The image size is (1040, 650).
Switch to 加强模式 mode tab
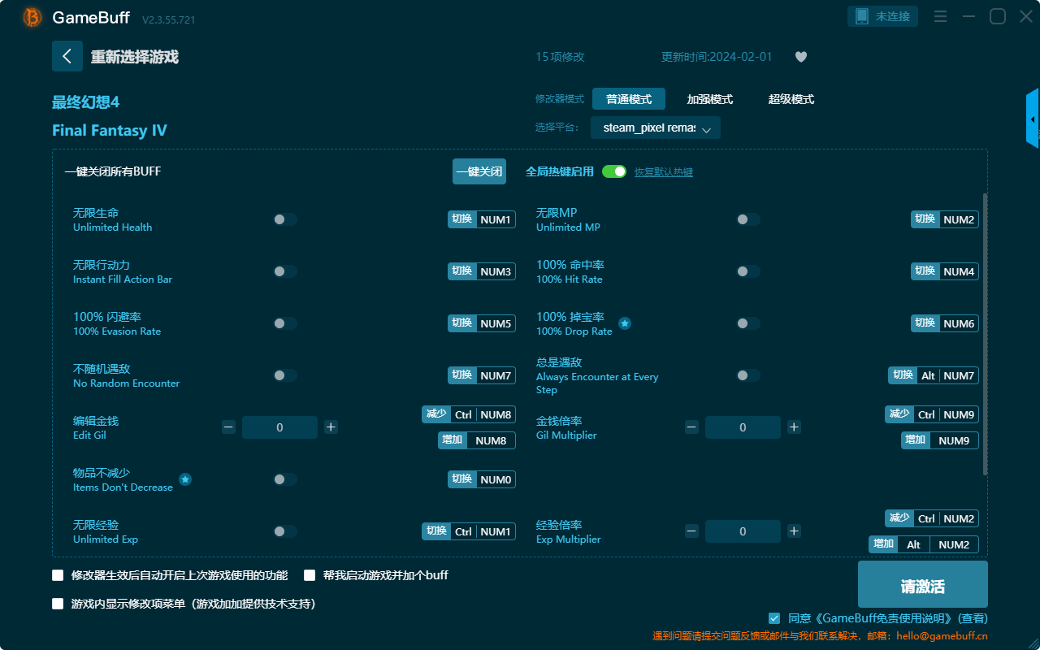click(x=710, y=99)
